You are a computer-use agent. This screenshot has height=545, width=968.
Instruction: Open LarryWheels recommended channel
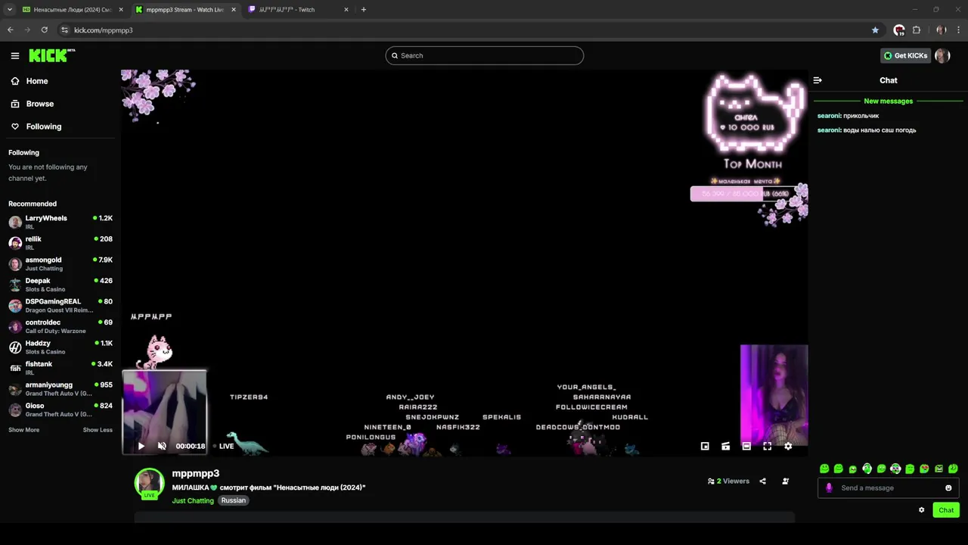click(60, 222)
